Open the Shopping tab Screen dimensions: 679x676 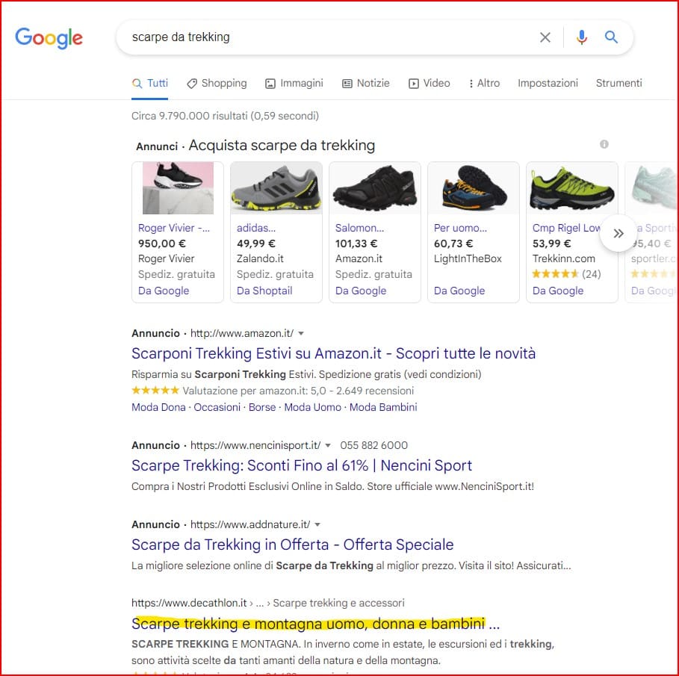pos(217,83)
